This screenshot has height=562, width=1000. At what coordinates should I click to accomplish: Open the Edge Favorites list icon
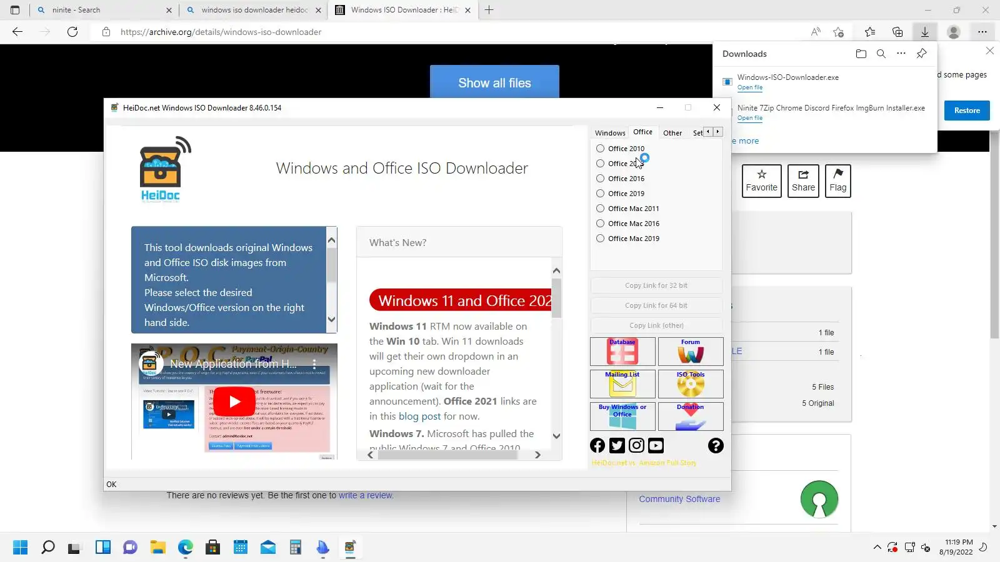(x=870, y=32)
